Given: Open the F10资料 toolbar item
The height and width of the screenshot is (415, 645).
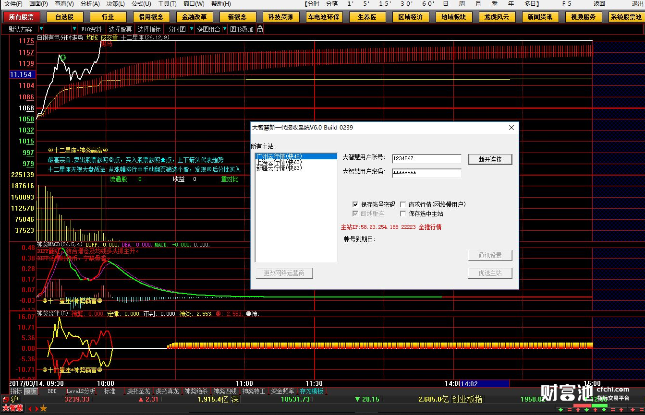Looking at the screenshot, I should (91, 29).
